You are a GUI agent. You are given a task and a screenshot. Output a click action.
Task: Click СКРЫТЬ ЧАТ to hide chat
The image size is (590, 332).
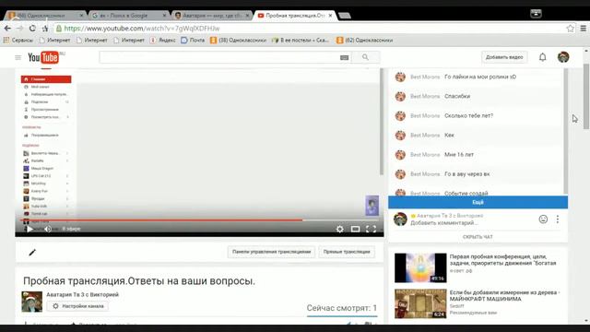(x=478, y=237)
